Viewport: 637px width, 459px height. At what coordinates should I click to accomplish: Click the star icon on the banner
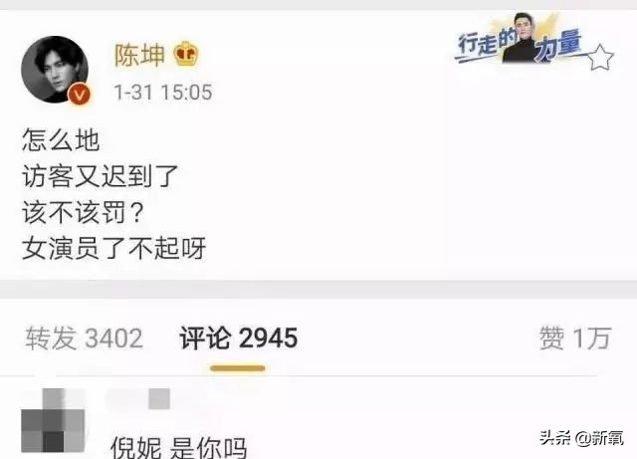(x=601, y=57)
